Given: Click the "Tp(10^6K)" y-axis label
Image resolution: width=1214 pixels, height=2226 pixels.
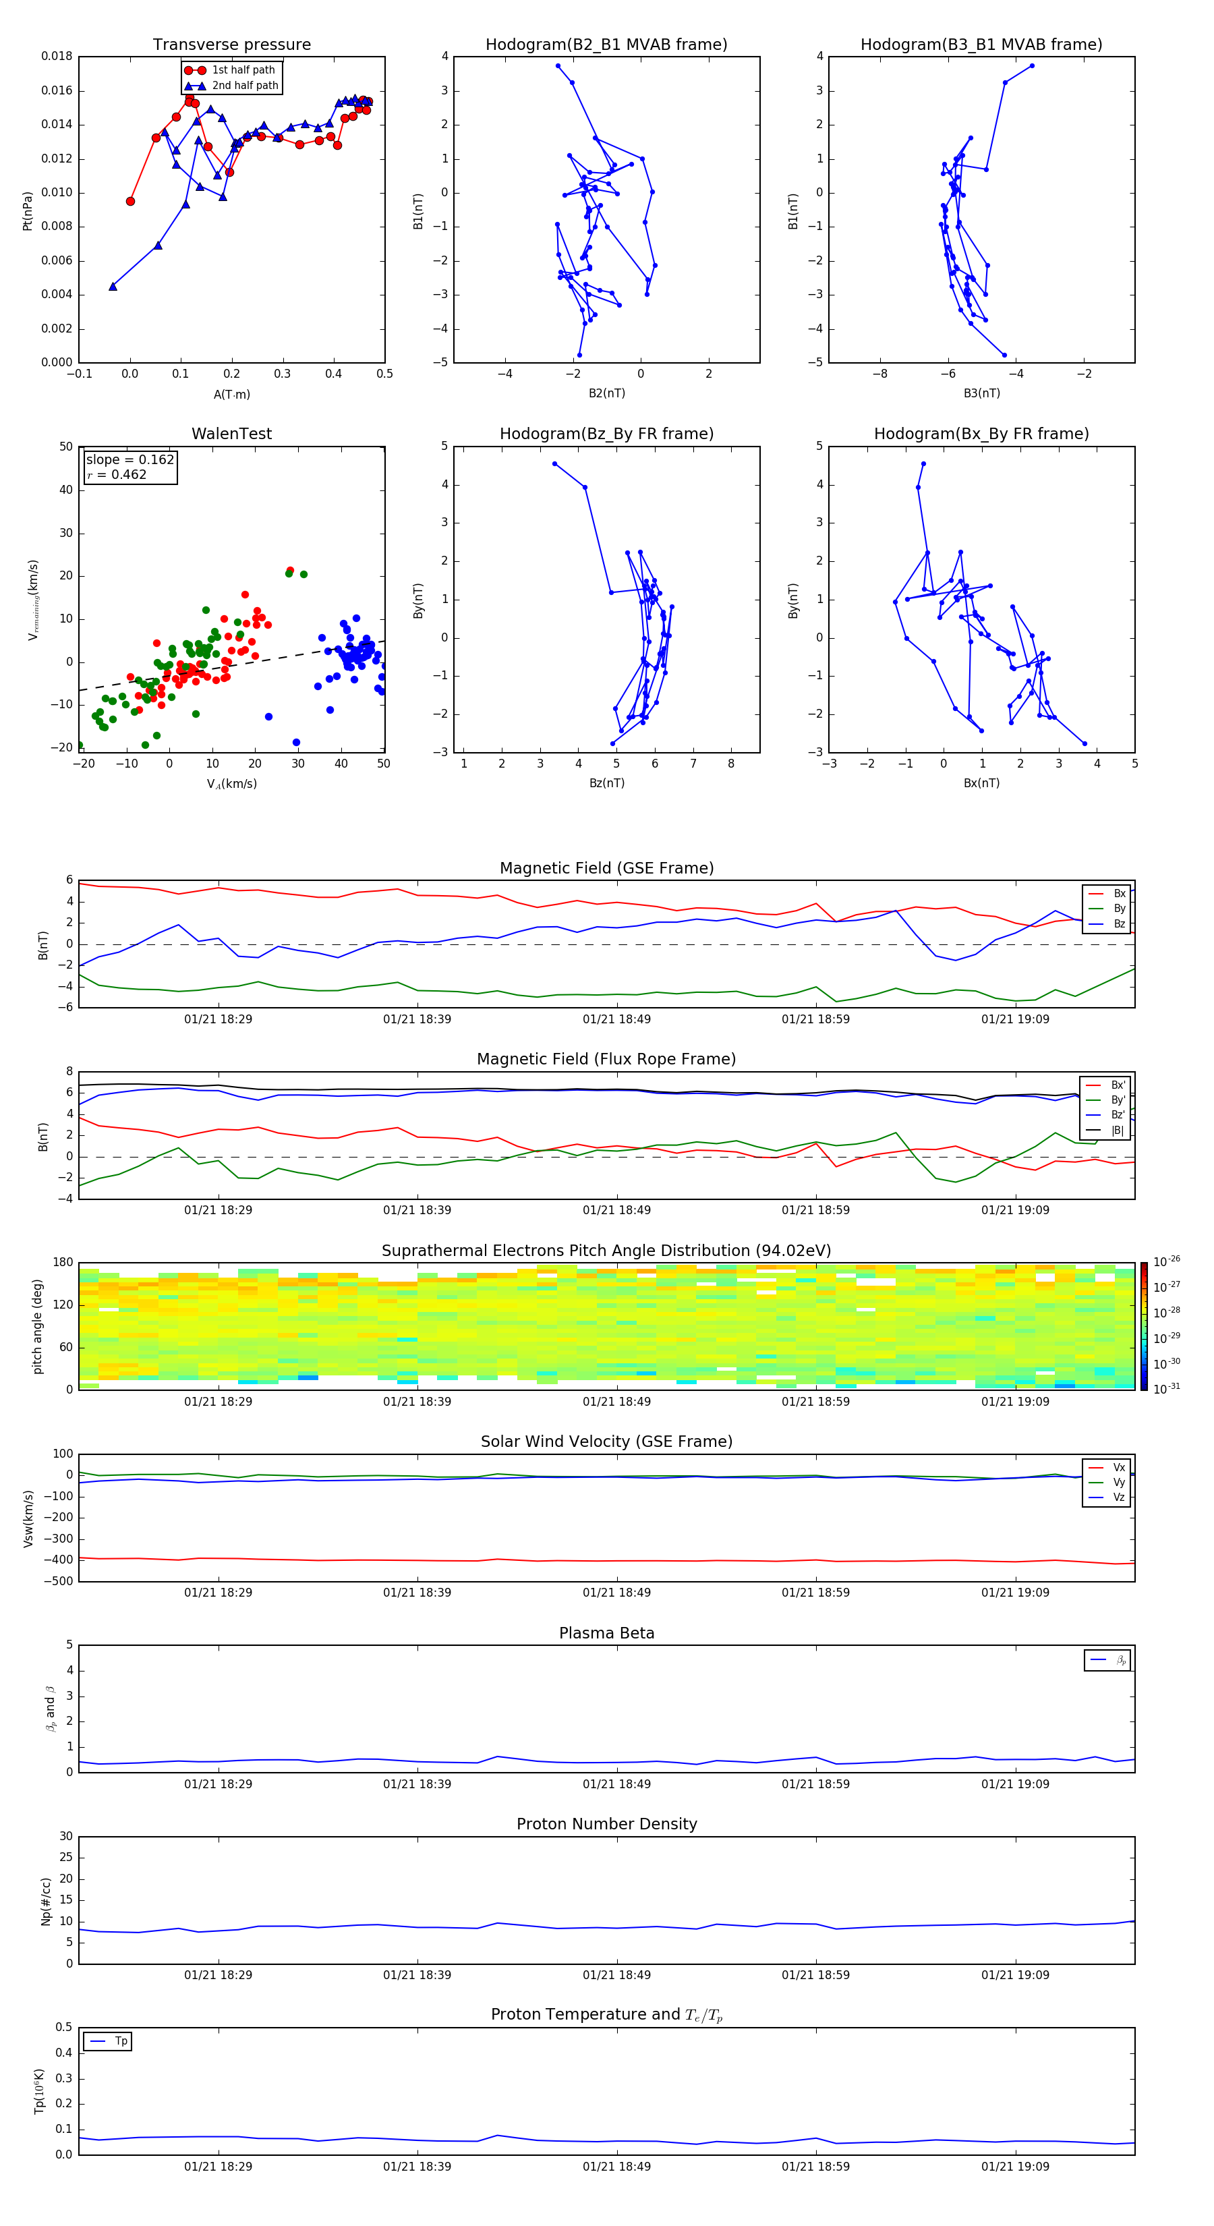Looking at the screenshot, I should click(39, 2091).
